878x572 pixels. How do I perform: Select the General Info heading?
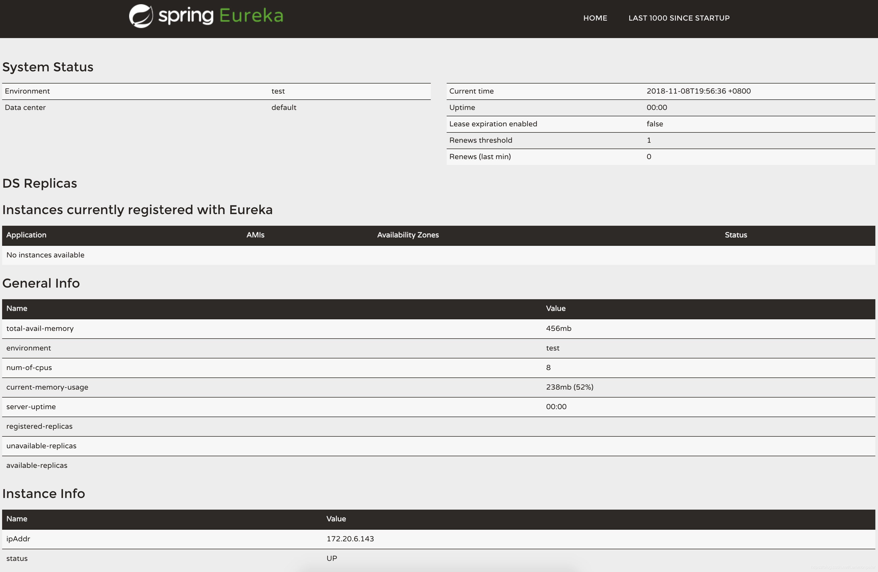point(41,283)
